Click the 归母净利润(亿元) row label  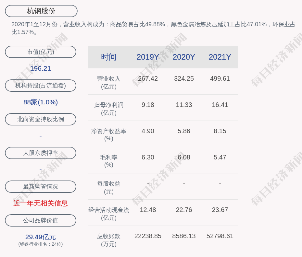[109, 109]
